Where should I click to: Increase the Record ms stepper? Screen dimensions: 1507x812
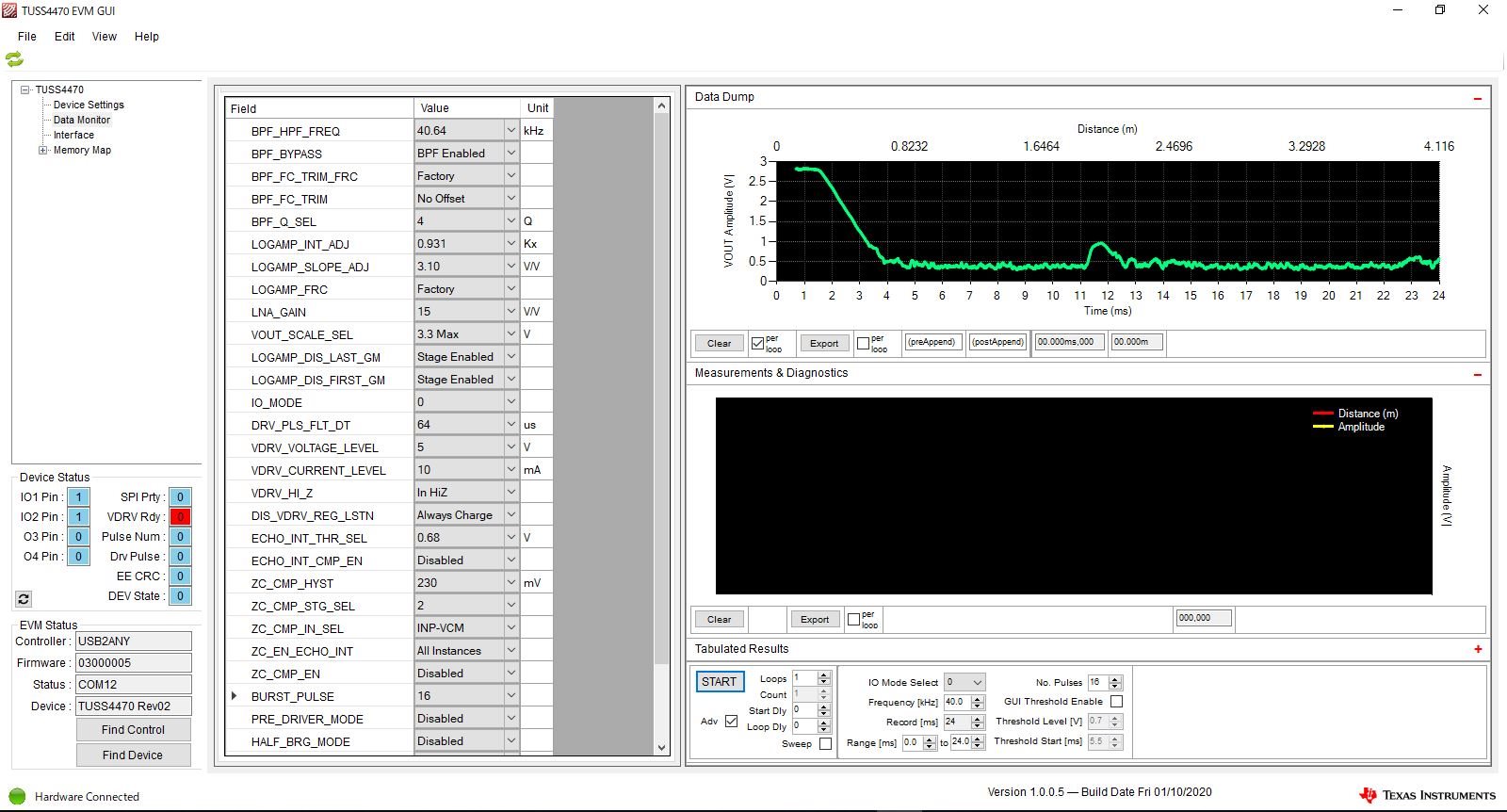coord(977,719)
